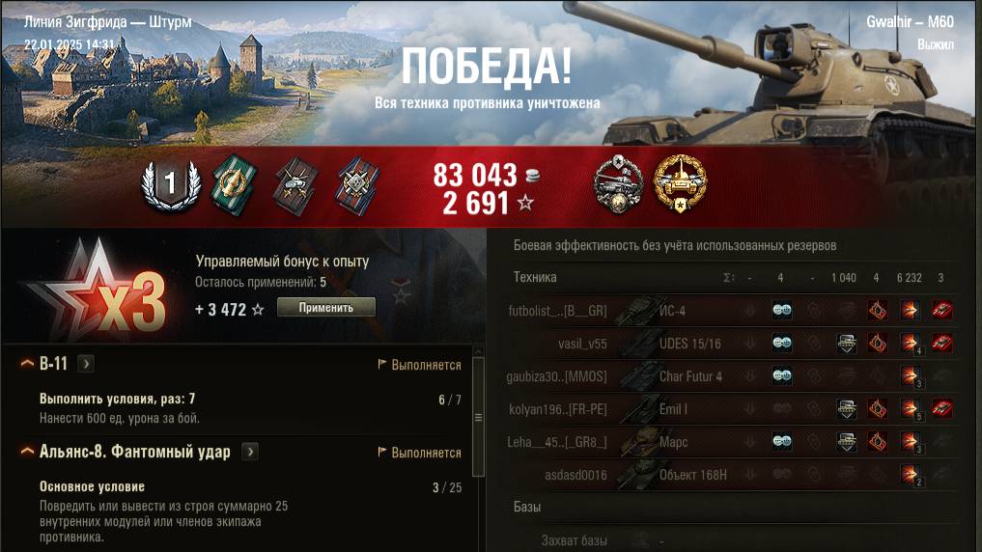Click the Применить bonus button
This screenshot has height=552, width=982.
tap(326, 307)
